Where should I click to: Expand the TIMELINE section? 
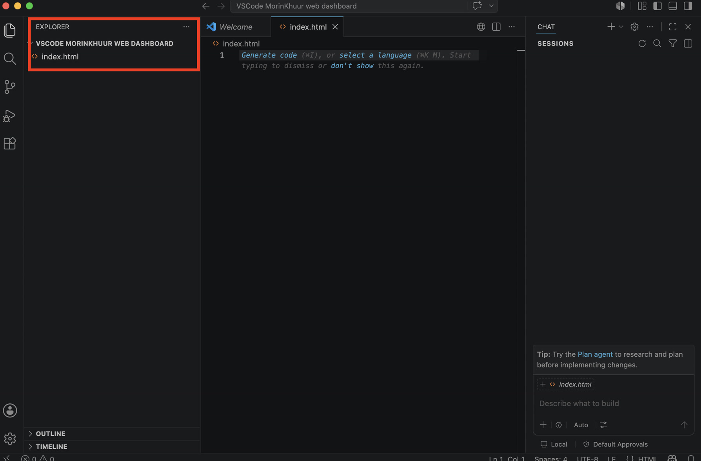(112, 446)
